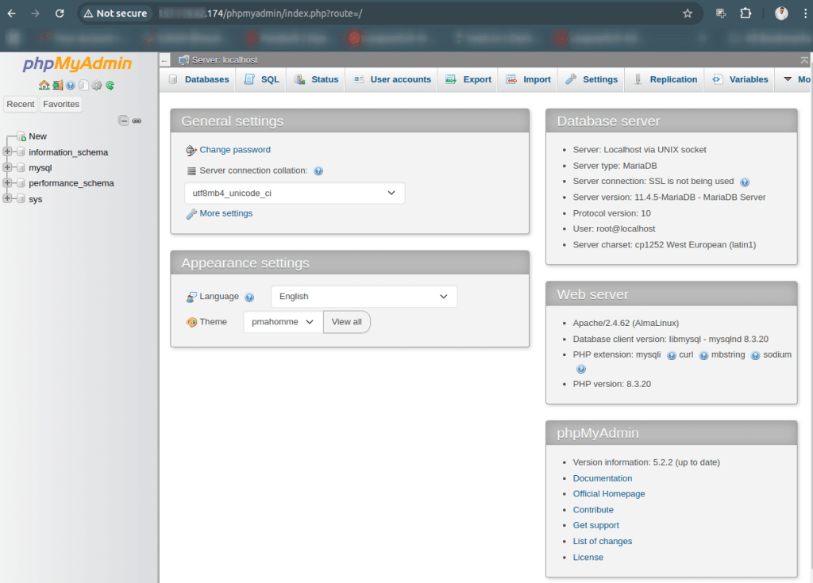Click help icon next to Server connection collation
Viewport: 813px width, 583px height.
[x=318, y=171]
